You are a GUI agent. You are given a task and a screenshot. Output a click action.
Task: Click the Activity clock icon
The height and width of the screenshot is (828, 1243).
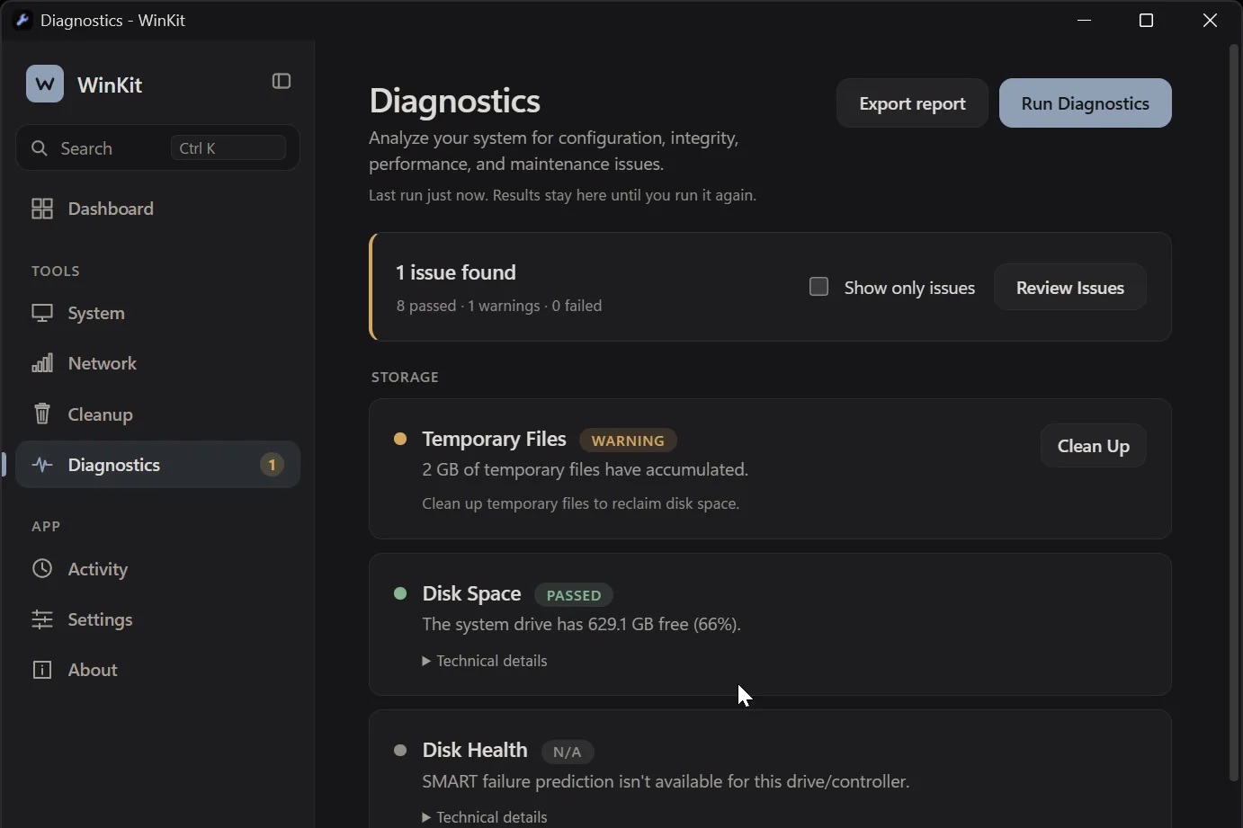click(42, 569)
